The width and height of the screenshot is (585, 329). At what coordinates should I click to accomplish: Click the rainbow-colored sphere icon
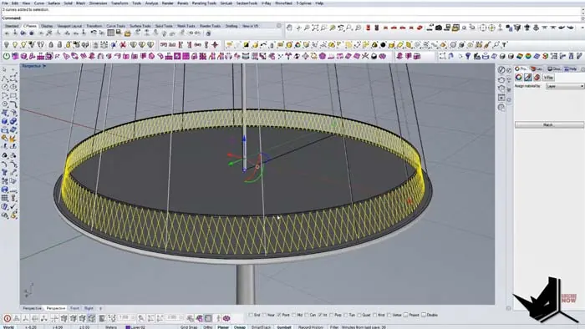528,56
